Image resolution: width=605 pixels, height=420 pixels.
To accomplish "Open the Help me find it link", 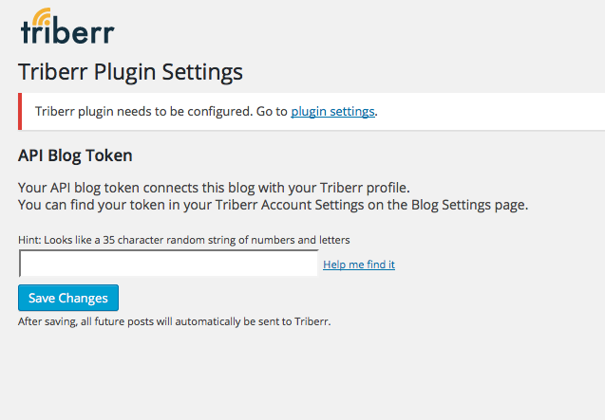I will tap(359, 265).
